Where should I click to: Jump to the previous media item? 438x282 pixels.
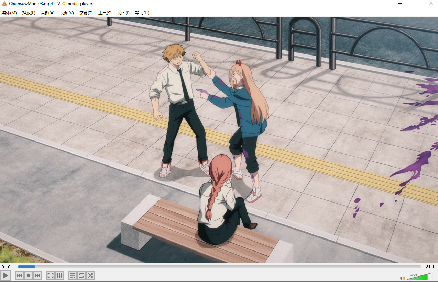point(20,275)
